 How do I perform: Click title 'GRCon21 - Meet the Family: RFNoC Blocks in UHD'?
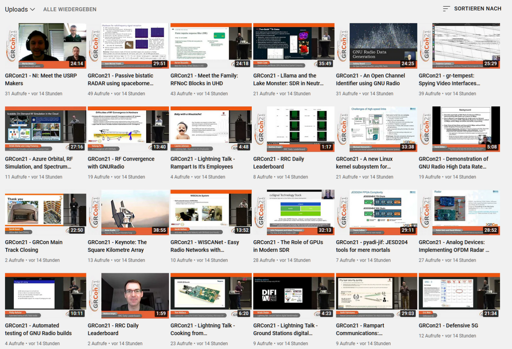(x=204, y=79)
